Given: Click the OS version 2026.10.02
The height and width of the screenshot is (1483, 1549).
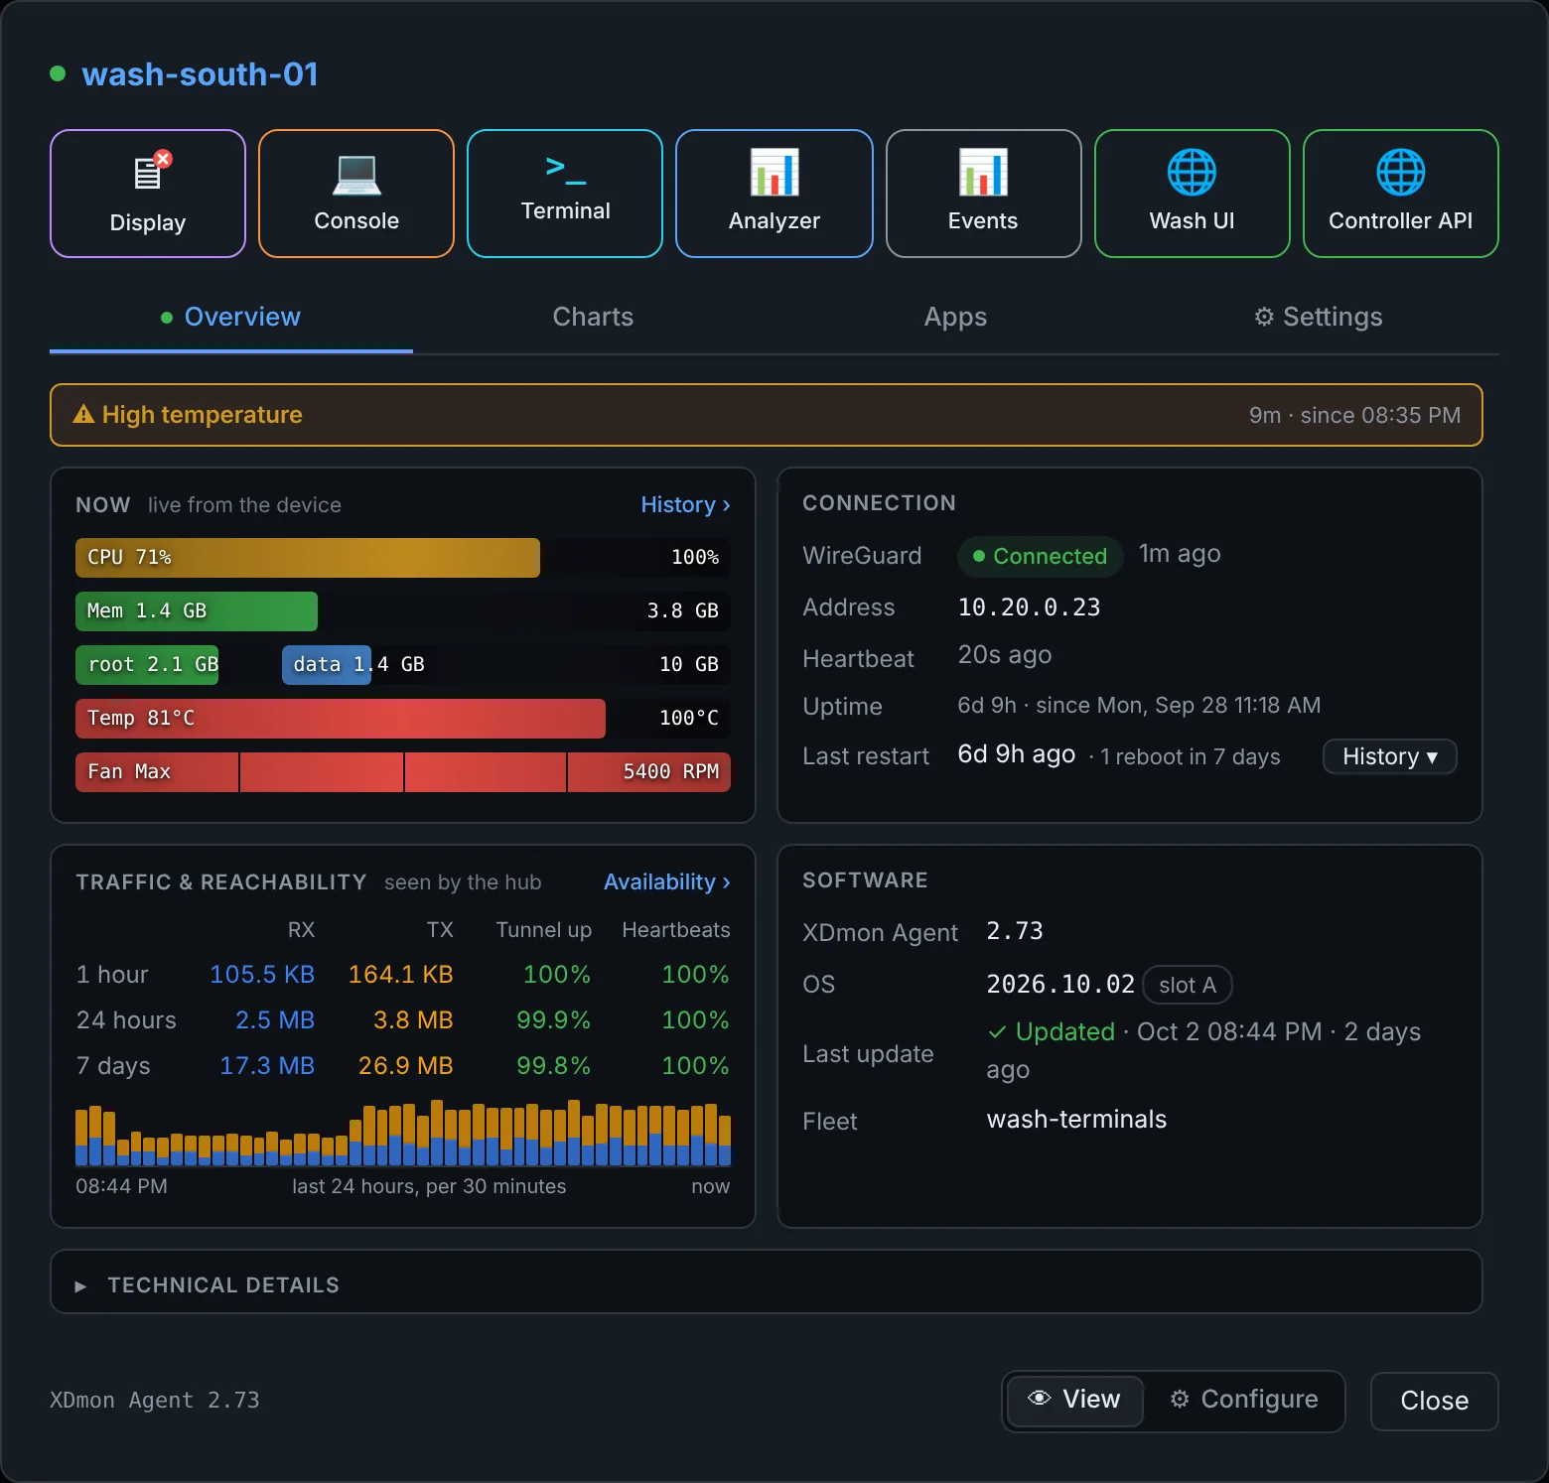Looking at the screenshot, I should tap(1060, 984).
